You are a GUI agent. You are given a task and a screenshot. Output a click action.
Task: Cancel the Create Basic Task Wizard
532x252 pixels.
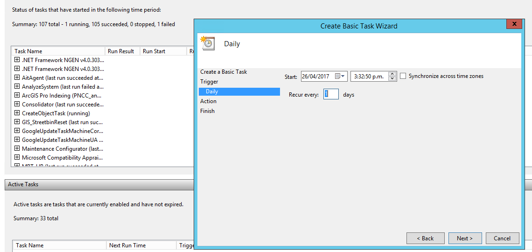tap(502, 238)
